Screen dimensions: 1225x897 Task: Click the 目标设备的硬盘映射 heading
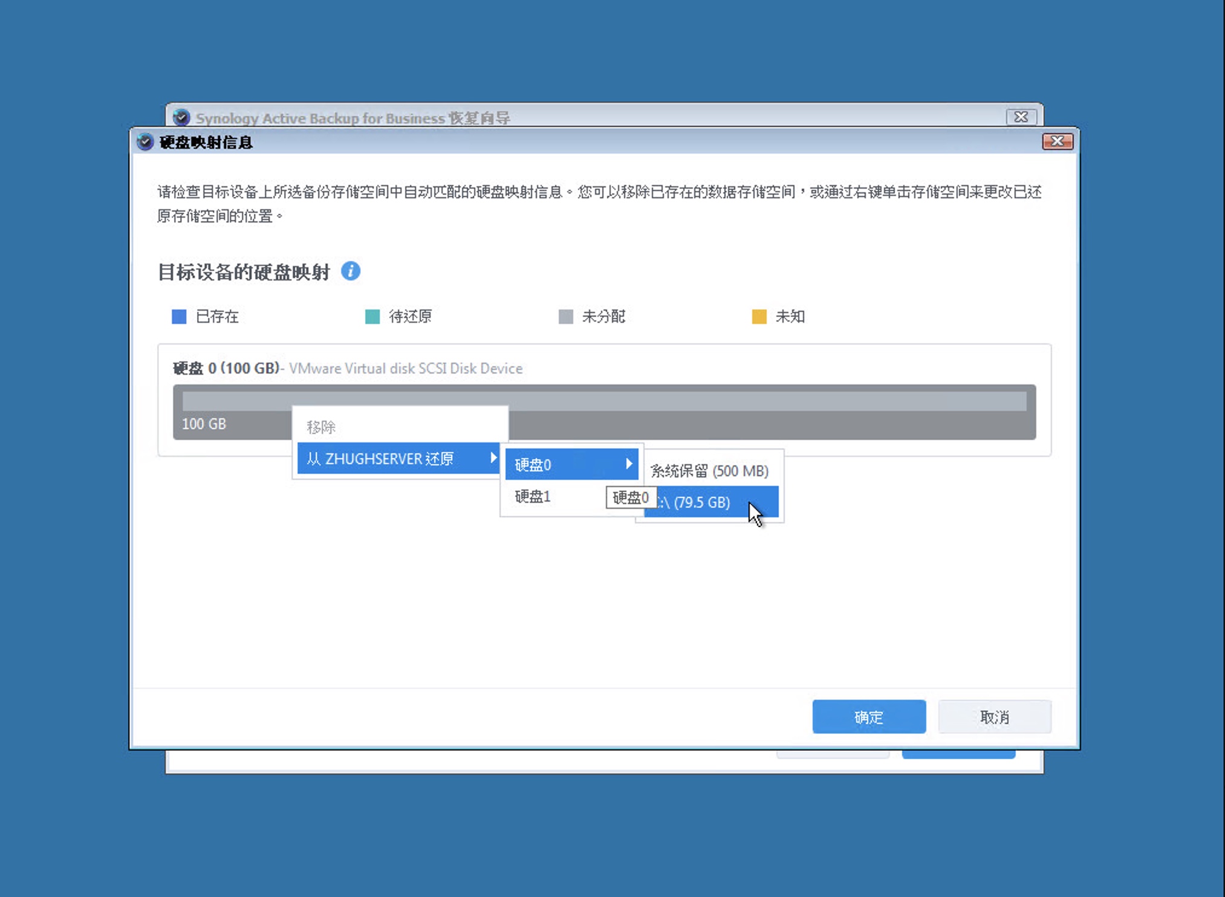pos(244,272)
